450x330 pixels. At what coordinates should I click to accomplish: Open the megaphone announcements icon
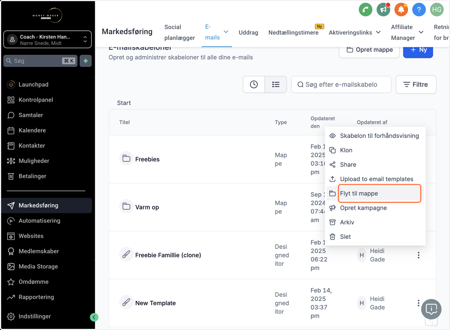pyautogui.click(x=383, y=10)
